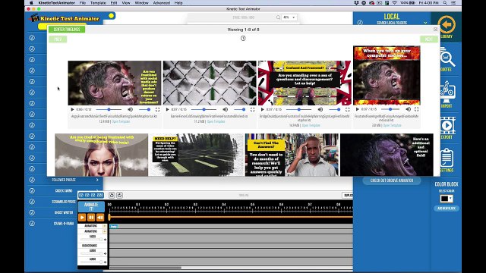
Task: Open the KineticTextAnimator app menu
Action: [x=57, y=3]
